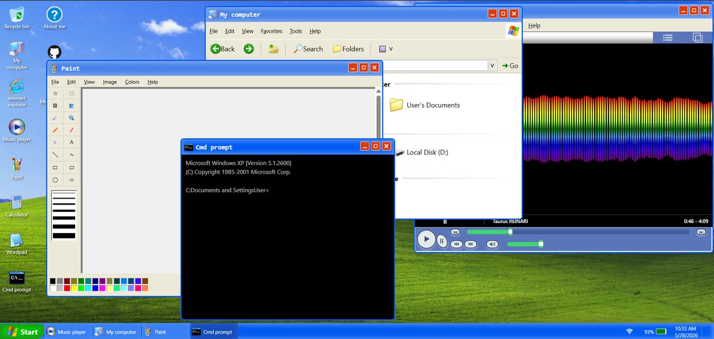Pause playback with the round pause button
The width and height of the screenshot is (714, 339).
pyautogui.click(x=442, y=241)
